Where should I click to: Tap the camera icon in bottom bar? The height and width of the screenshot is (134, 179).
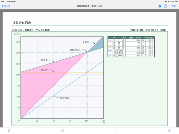click(63, 130)
